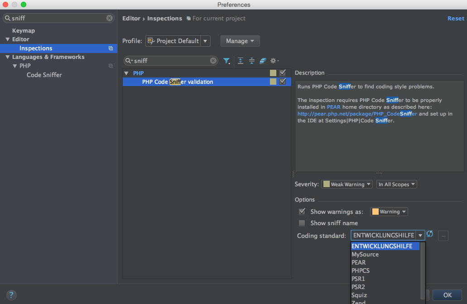Open the gear settings menu in inspections toolbar
This screenshot has width=467, height=304.
point(274,60)
